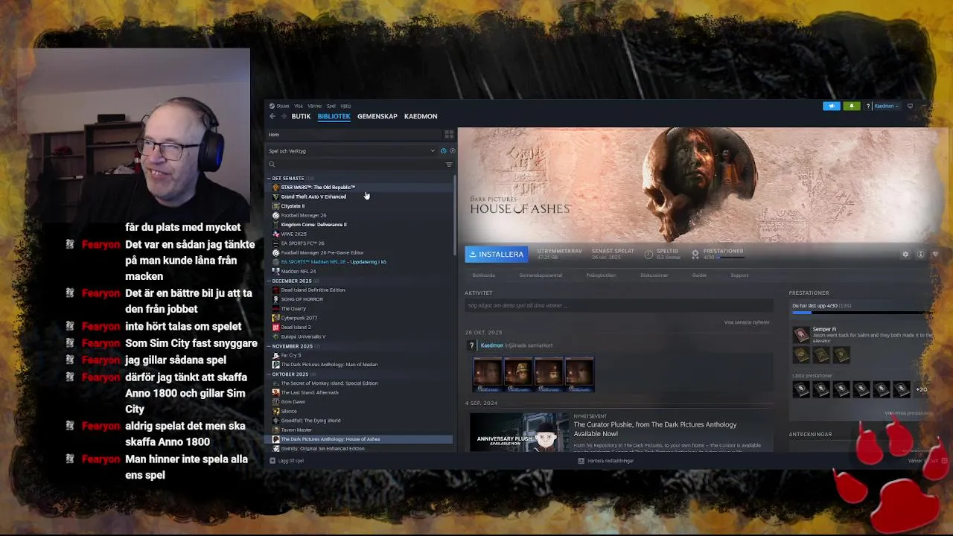The width and height of the screenshot is (953, 536).
Task: Open the Vänner menu
Action: (x=315, y=106)
